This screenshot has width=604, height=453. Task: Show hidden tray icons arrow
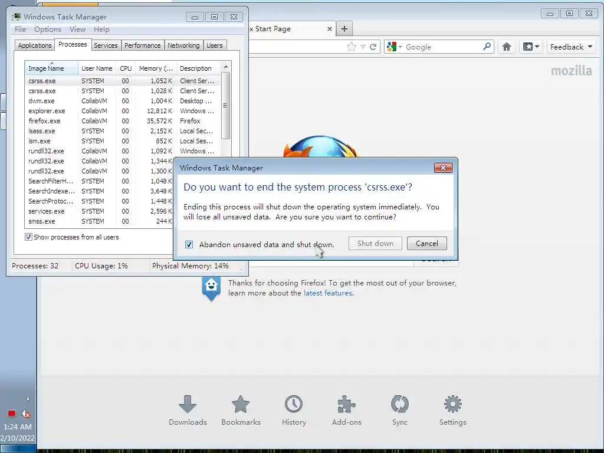click(x=28, y=399)
